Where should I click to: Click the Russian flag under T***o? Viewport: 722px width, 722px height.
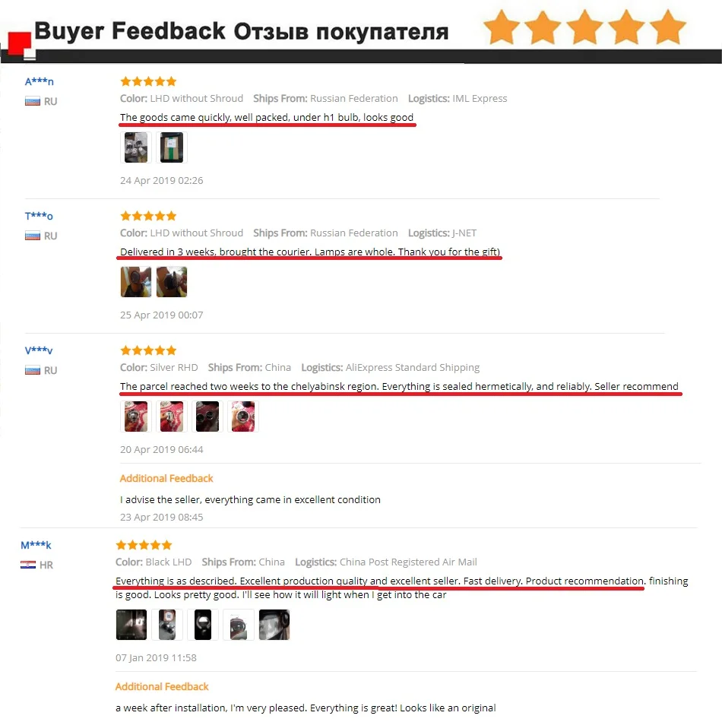click(32, 236)
